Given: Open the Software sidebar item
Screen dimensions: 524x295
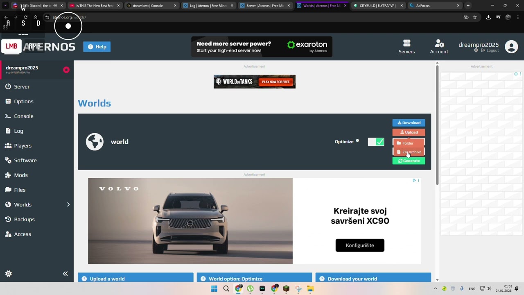Looking at the screenshot, I should click(x=37, y=160).
